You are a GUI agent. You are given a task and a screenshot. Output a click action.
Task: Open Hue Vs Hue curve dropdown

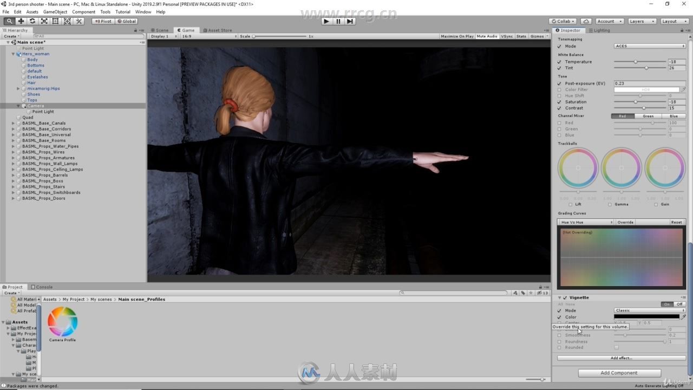pyautogui.click(x=586, y=222)
